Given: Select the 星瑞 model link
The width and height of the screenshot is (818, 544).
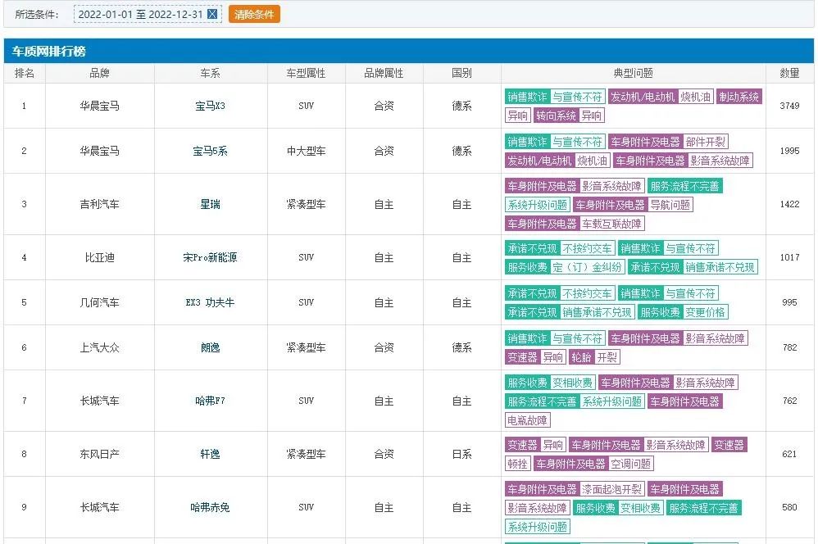Looking at the screenshot, I should tap(210, 203).
